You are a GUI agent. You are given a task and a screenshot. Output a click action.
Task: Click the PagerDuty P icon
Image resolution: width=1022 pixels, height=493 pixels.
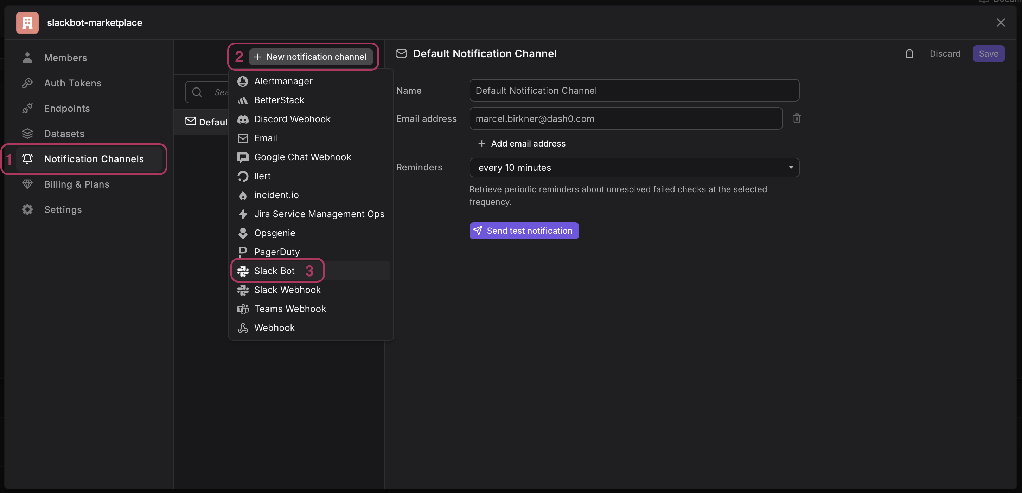click(x=243, y=252)
